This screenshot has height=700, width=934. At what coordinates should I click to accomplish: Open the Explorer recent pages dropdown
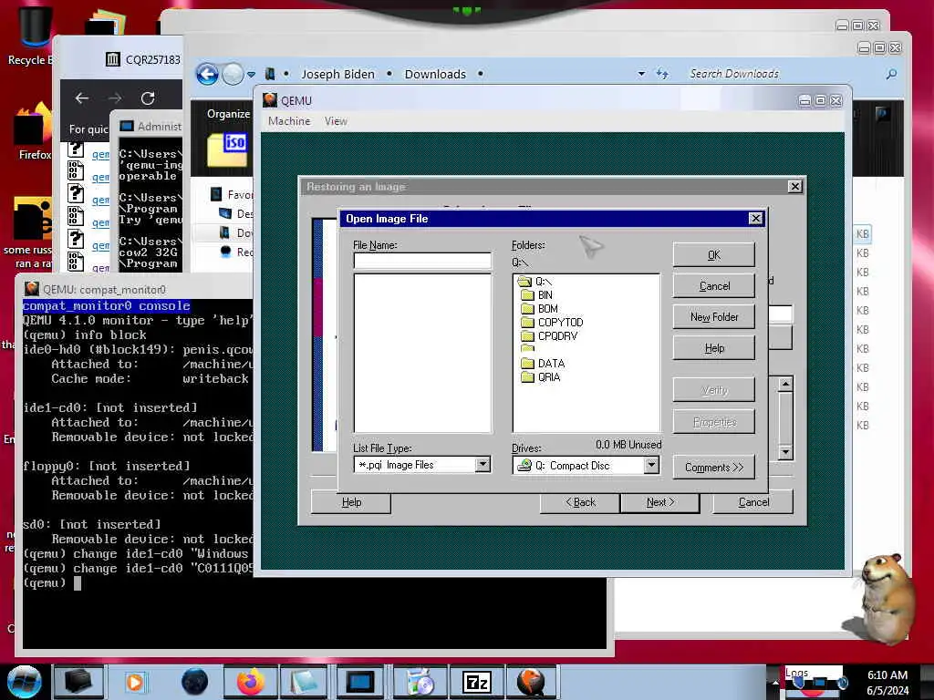click(252, 75)
